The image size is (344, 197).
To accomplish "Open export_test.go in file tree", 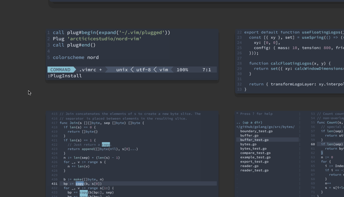I will point(254,161).
